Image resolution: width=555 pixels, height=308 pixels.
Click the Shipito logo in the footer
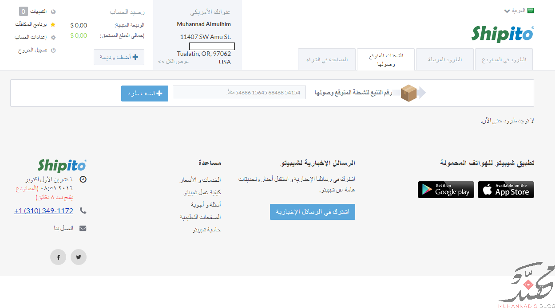[x=62, y=165]
